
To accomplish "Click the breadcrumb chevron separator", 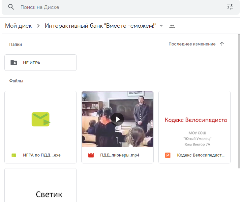I will pos(38,26).
